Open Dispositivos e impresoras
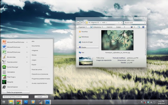Viewport: 168px width, 105px height. (x=40, y=74)
